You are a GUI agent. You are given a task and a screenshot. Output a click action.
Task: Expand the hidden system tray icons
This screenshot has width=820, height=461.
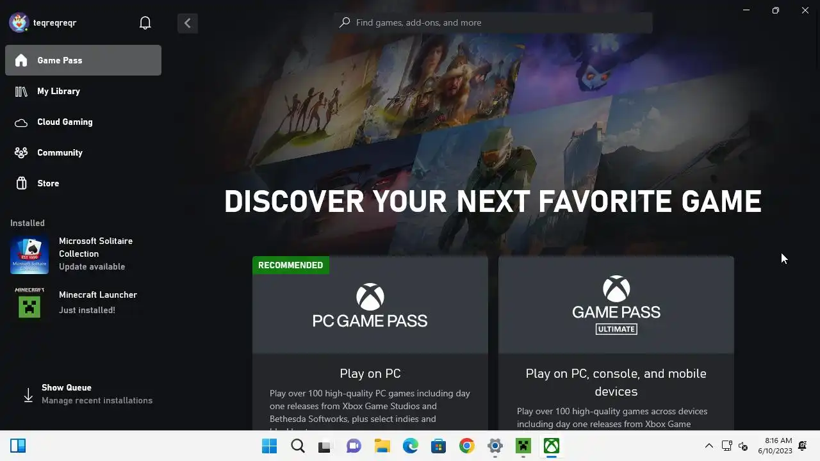point(709,446)
